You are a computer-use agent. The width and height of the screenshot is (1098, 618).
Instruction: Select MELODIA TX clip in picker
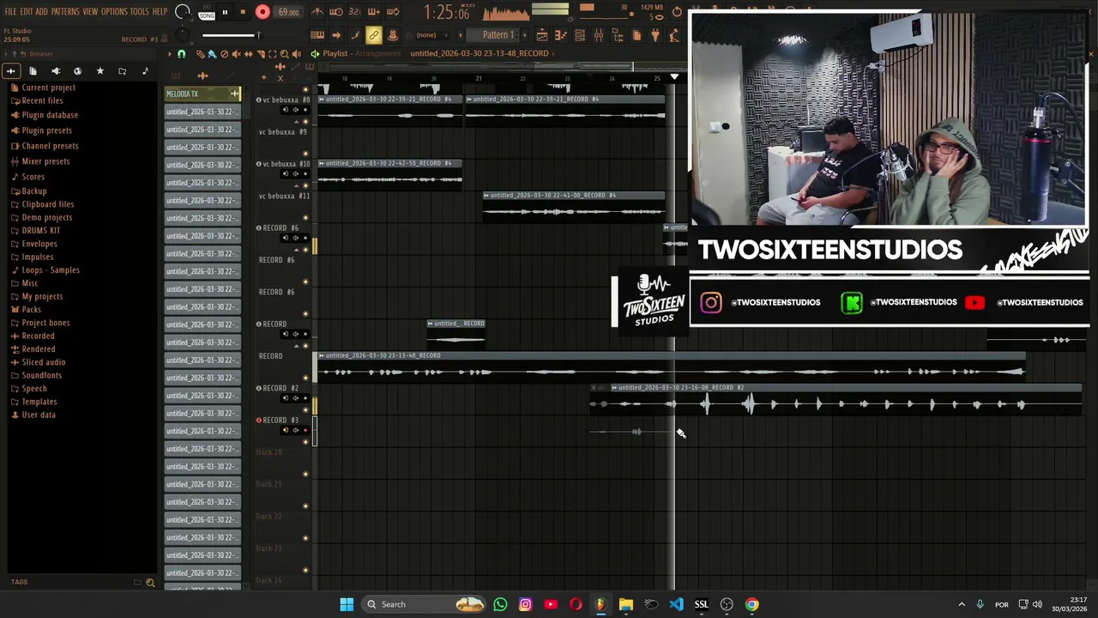click(x=202, y=94)
